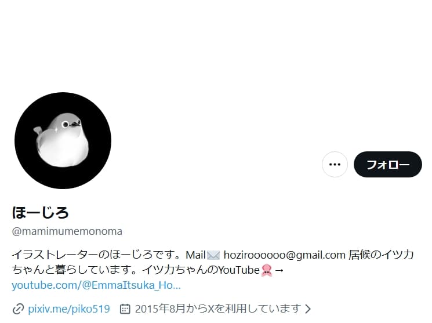Click the empty white header banner area

216,44
